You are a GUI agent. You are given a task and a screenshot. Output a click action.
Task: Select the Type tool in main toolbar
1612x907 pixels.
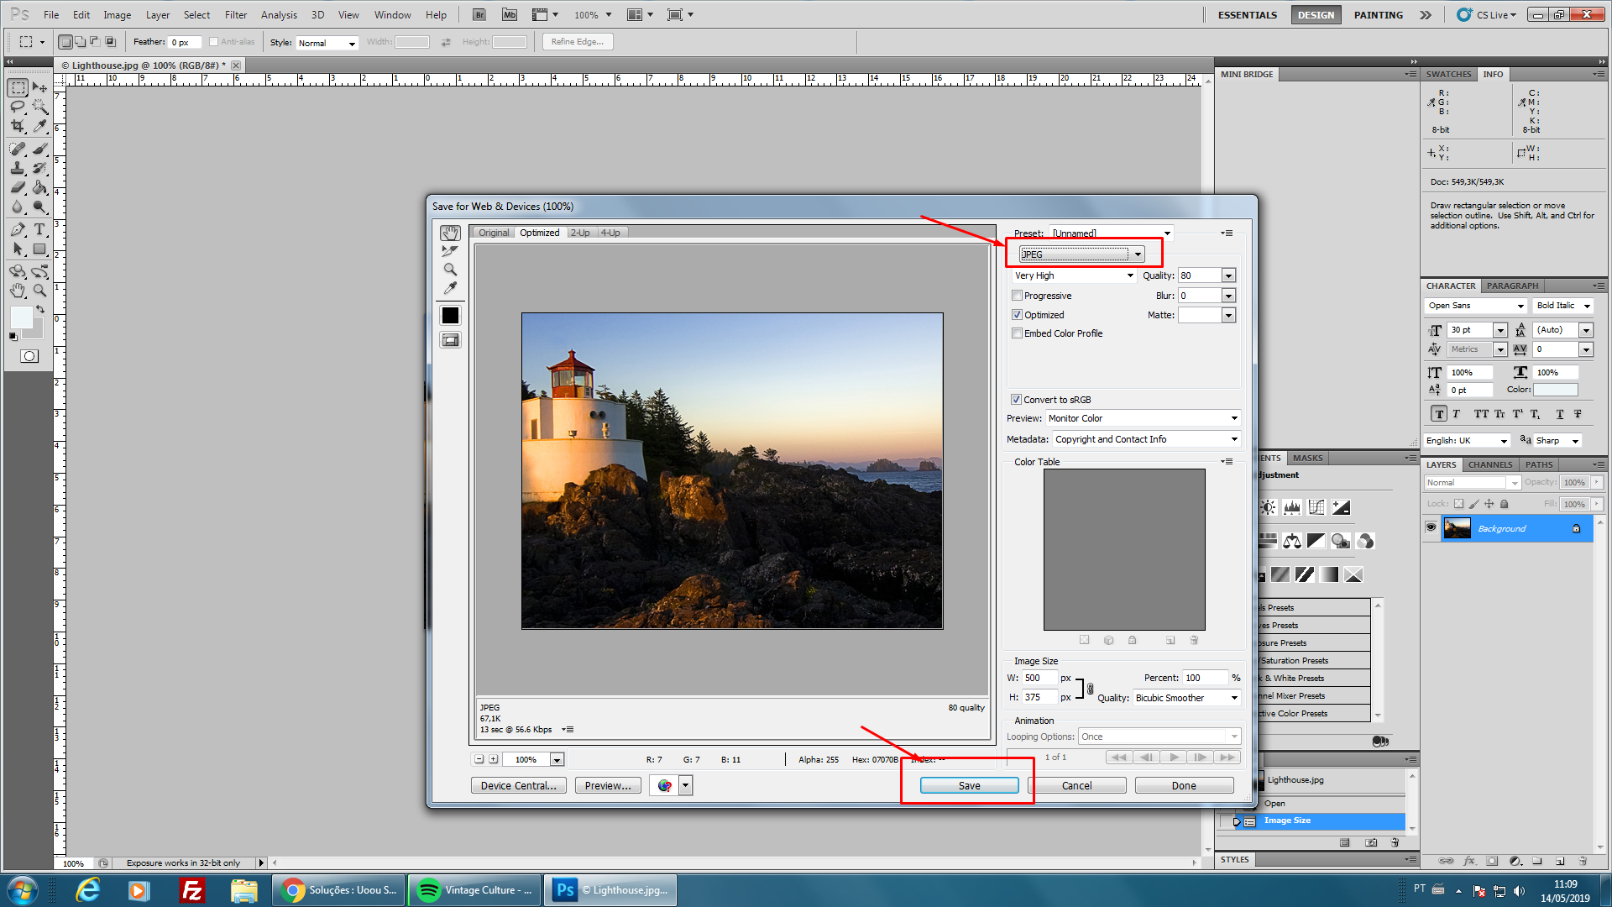39,229
